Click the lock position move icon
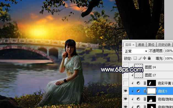The width and height of the screenshot is (173, 108). (x=144, y=58)
